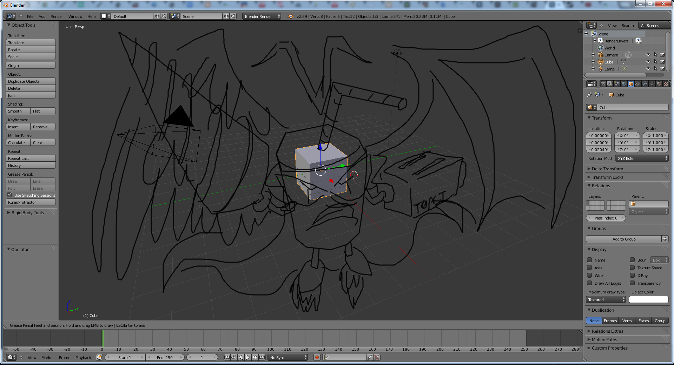The height and width of the screenshot is (365, 674).
Task: Click the white Object Color swatch
Action: [x=648, y=299]
